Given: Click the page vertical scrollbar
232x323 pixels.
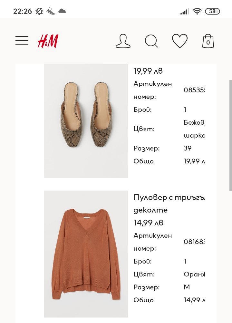Looking at the screenshot, I should (x=230, y=136).
